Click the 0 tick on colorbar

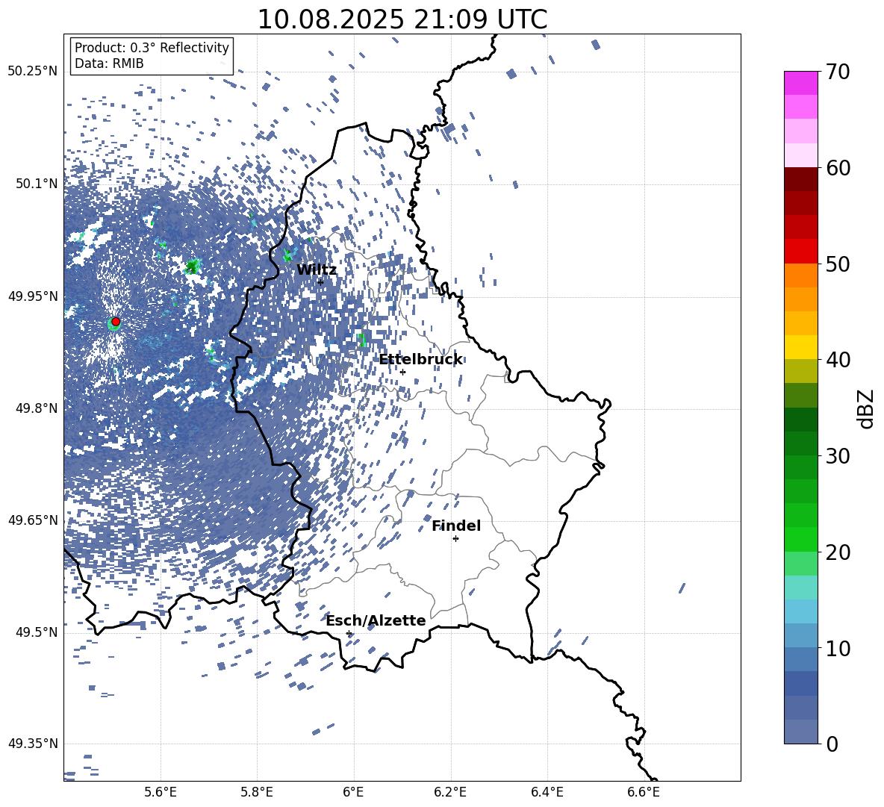tap(832, 744)
